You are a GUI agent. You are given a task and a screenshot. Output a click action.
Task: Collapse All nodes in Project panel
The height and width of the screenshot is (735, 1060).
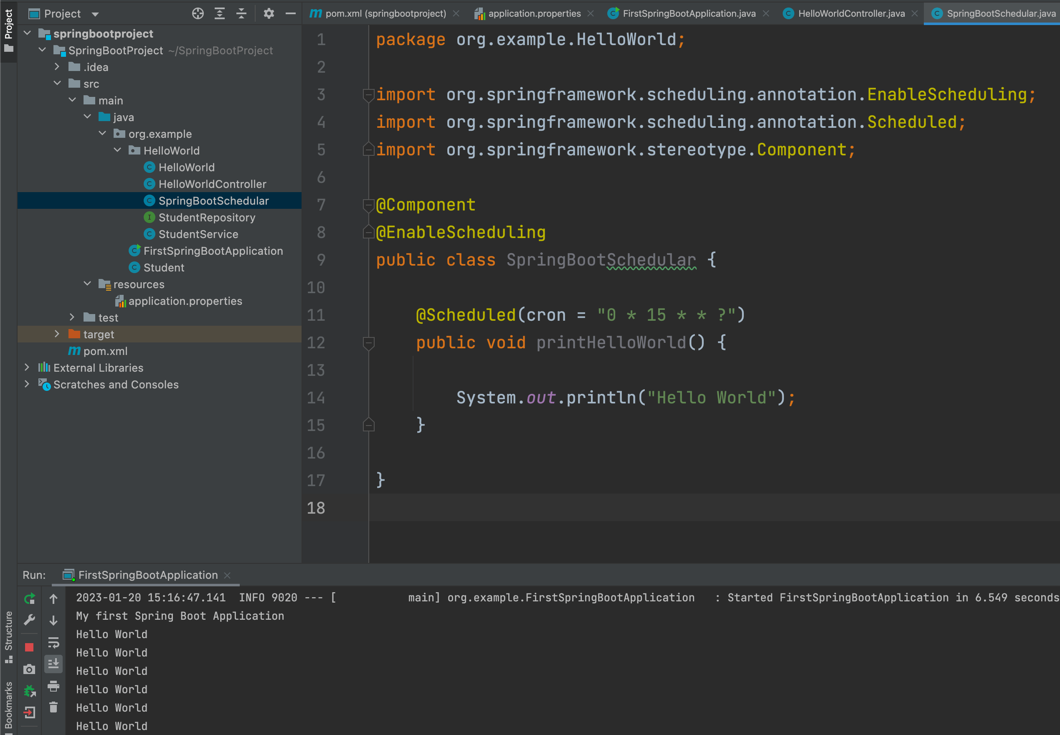pos(241,13)
